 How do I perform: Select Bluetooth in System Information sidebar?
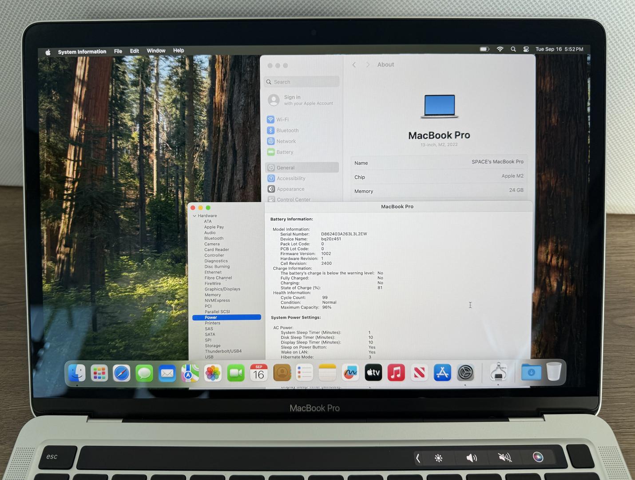coord(214,238)
